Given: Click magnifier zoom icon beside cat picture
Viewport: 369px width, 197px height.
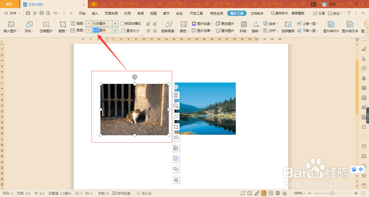Looking at the screenshot, I should point(176,106).
